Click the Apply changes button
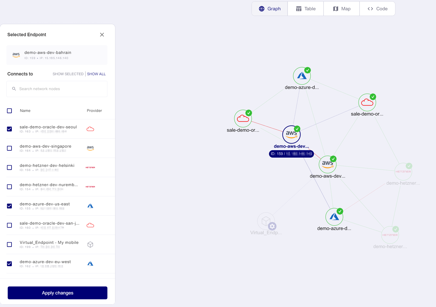Viewport: 436px width, 307px height. pos(58,293)
